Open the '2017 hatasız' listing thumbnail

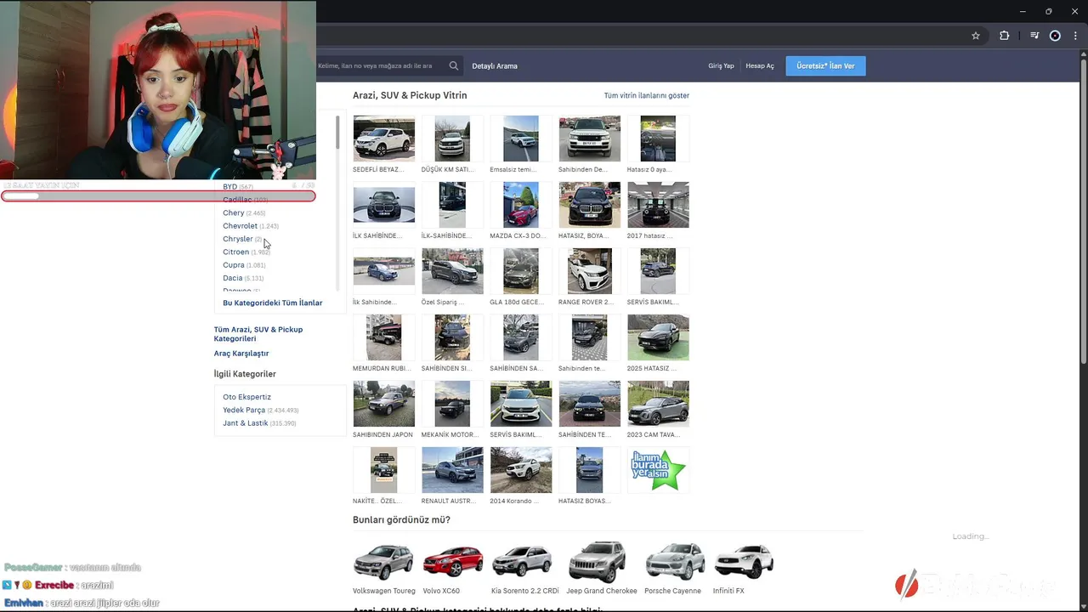(658, 205)
